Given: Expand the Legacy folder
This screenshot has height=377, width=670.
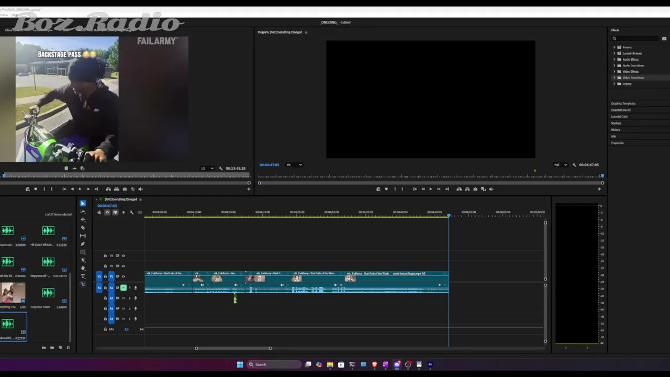Looking at the screenshot, I should (614, 84).
